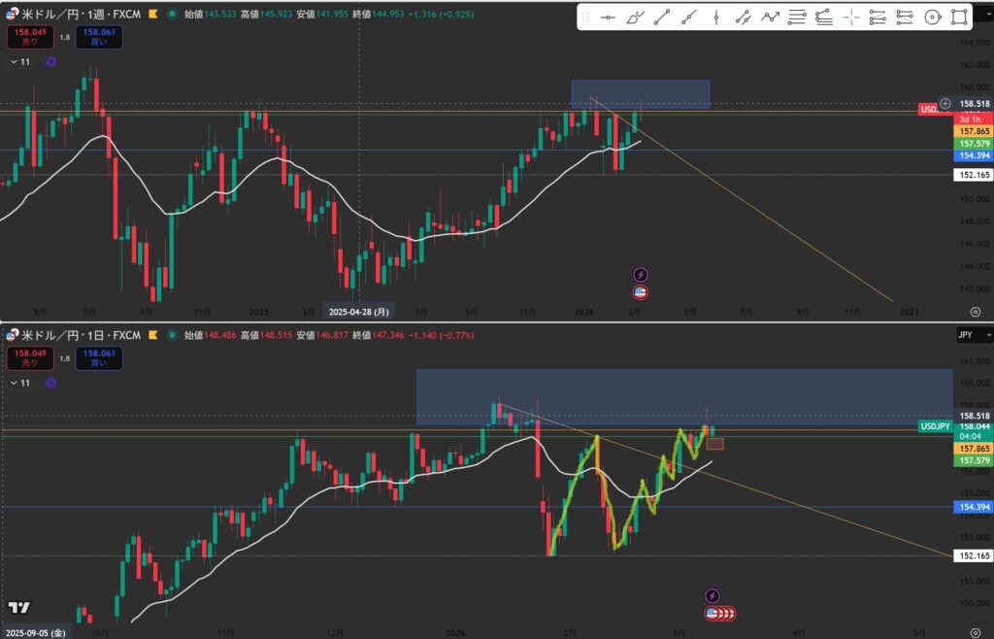Activate the crosshair cursor tool
This screenshot has height=639, width=994.
tap(851, 17)
